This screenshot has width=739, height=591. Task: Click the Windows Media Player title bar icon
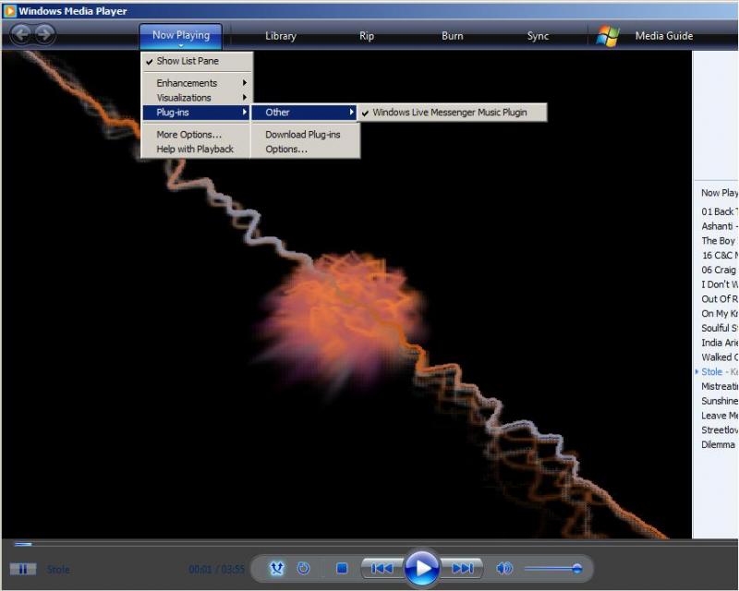click(9, 11)
